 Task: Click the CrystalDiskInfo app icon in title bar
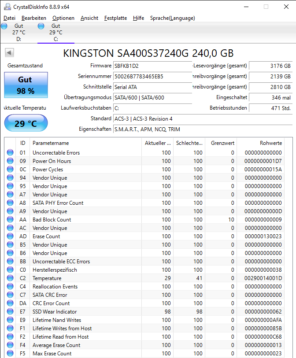[x=7, y=7]
